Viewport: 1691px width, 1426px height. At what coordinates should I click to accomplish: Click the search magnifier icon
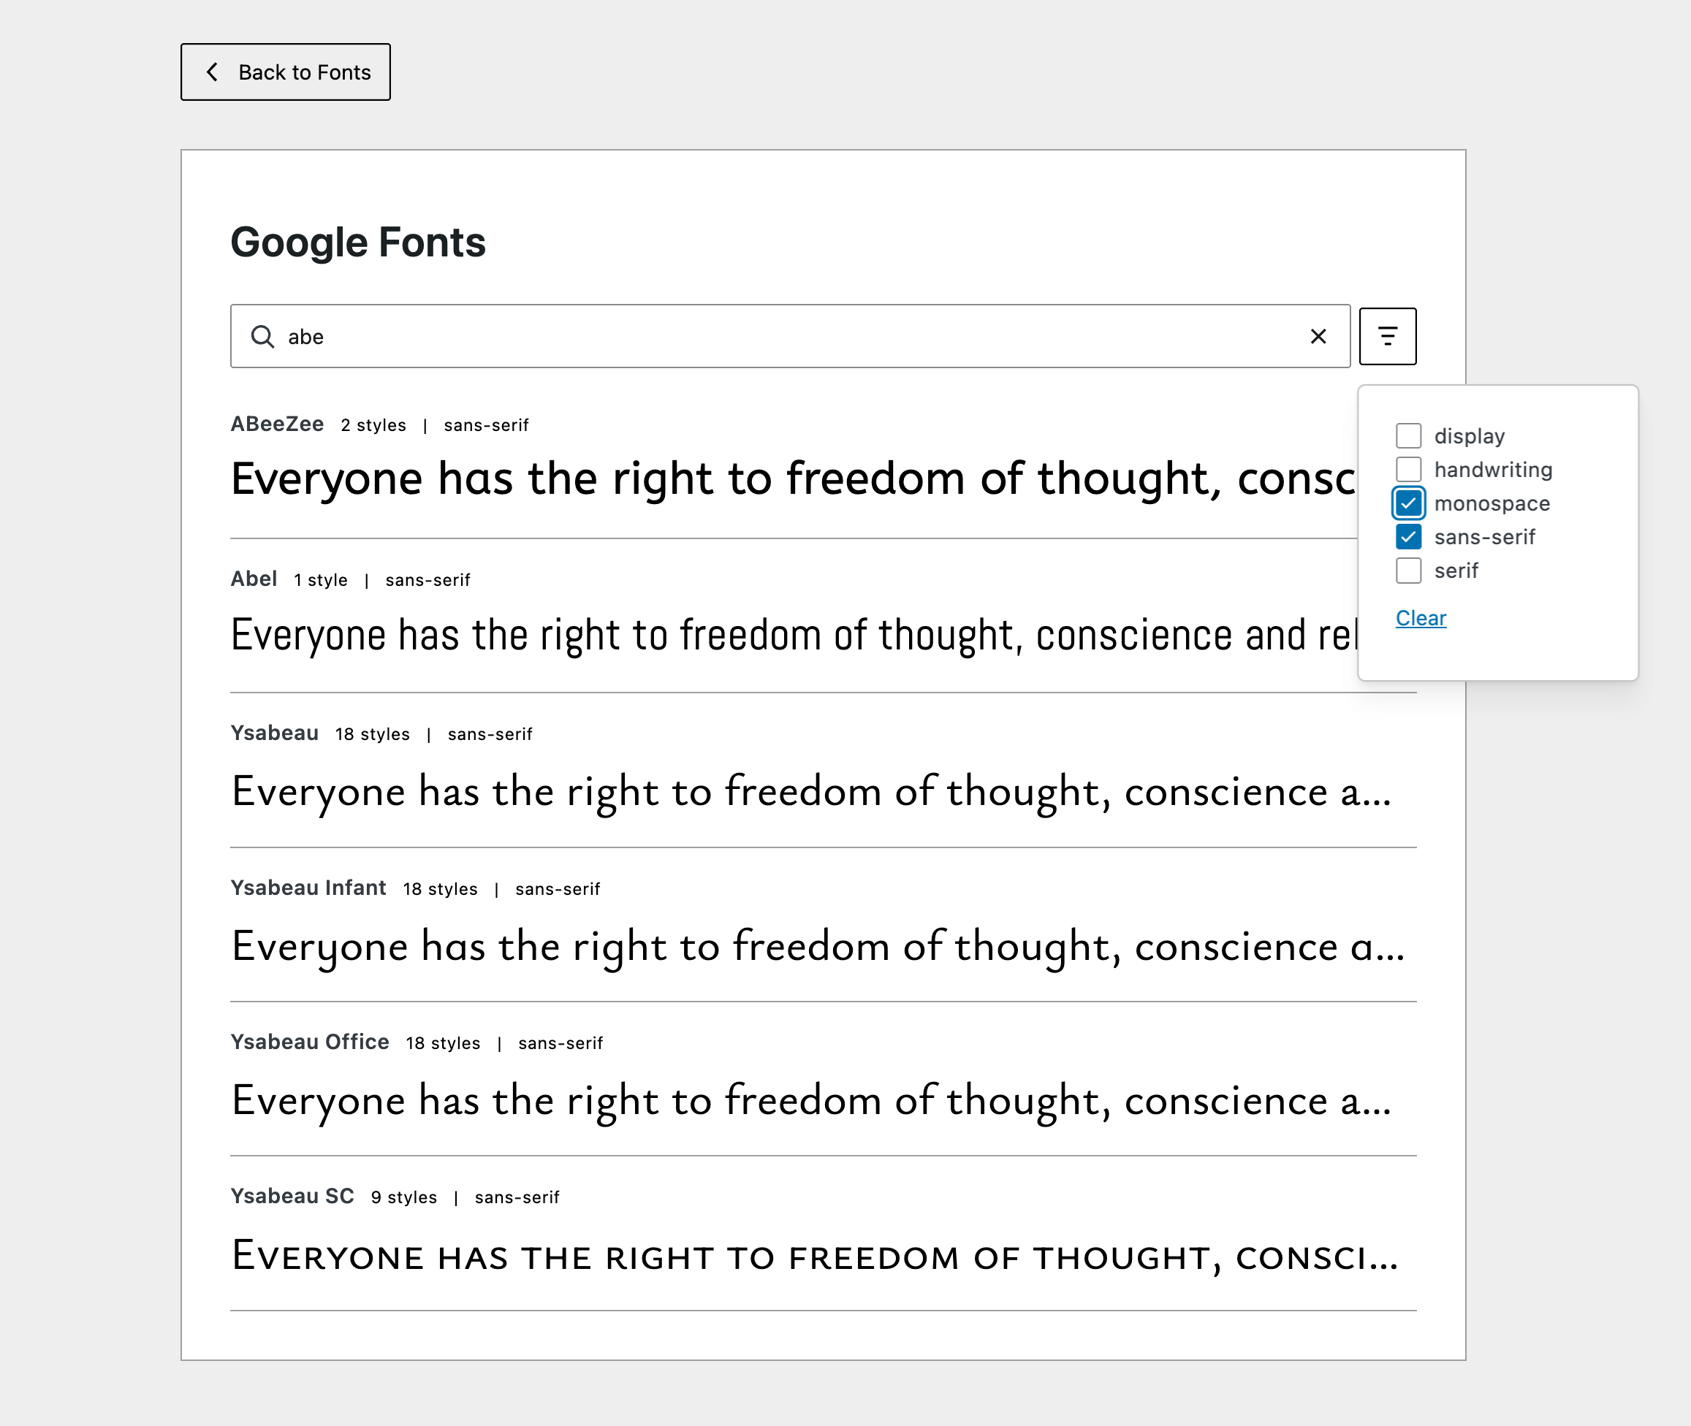coord(262,336)
